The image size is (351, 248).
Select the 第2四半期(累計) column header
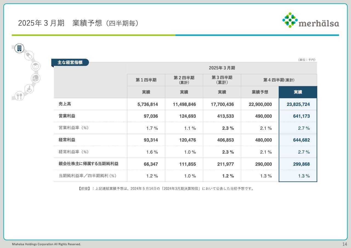pos(184,80)
